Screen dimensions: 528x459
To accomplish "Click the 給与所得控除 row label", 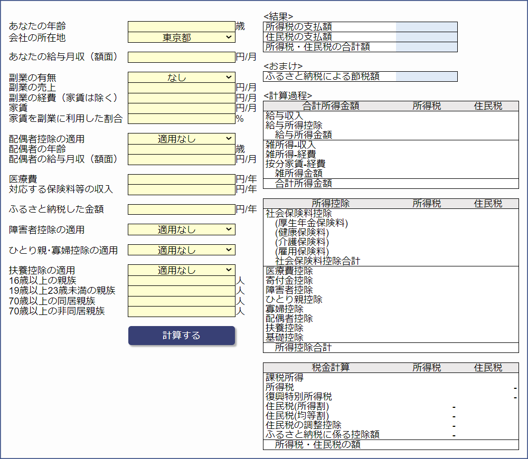I will tap(294, 125).
